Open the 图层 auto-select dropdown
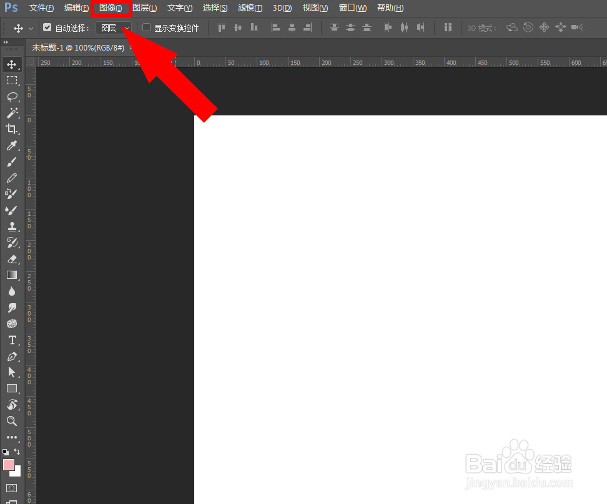Viewport: 607px width, 504px height. tap(114, 28)
